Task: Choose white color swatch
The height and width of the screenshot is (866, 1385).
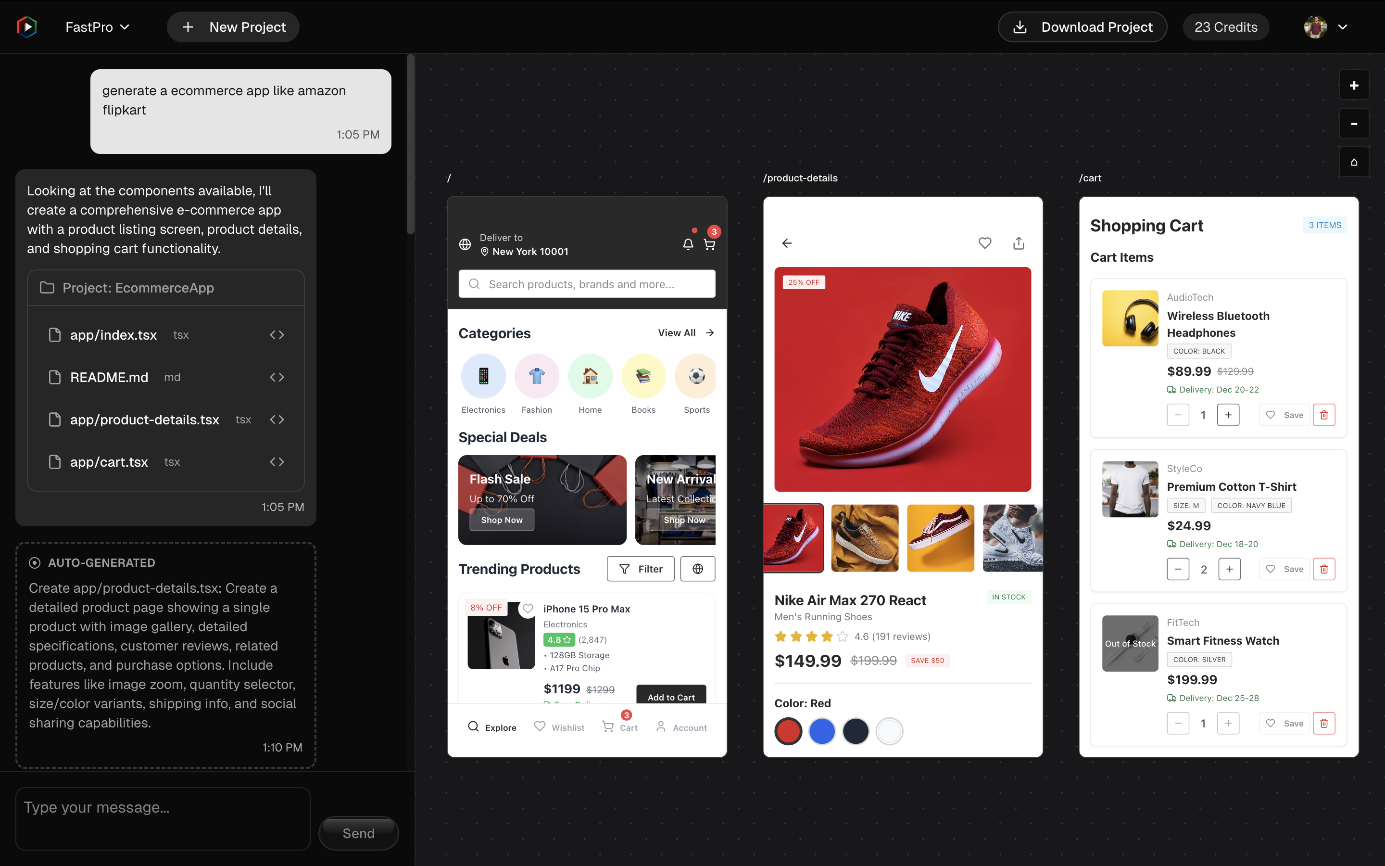Action: 889,731
